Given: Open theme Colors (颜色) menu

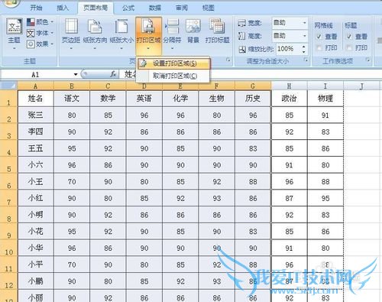Looking at the screenshot, I should [40, 22].
